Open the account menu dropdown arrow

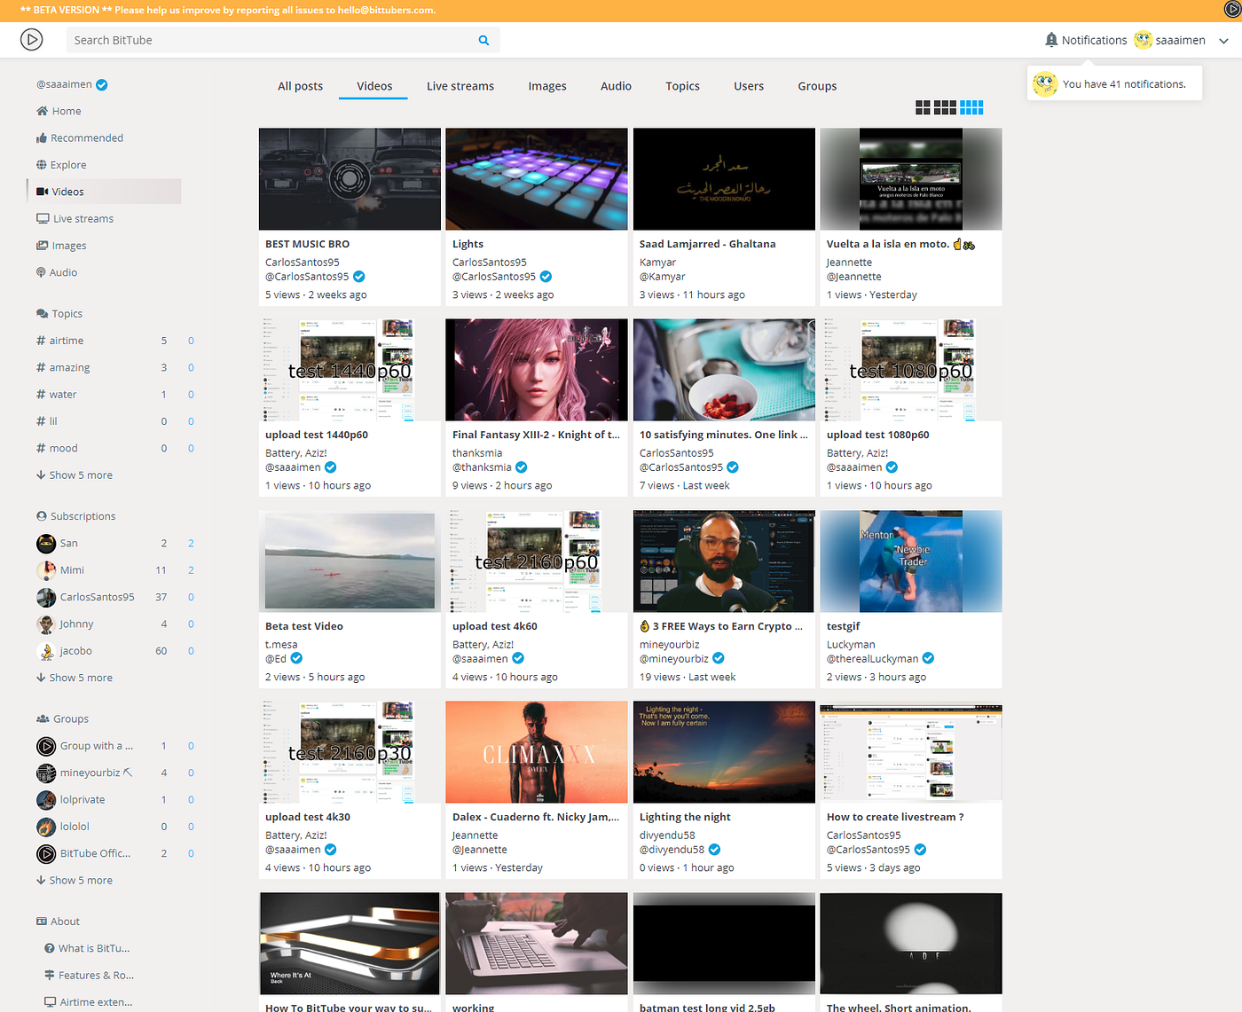(1223, 41)
